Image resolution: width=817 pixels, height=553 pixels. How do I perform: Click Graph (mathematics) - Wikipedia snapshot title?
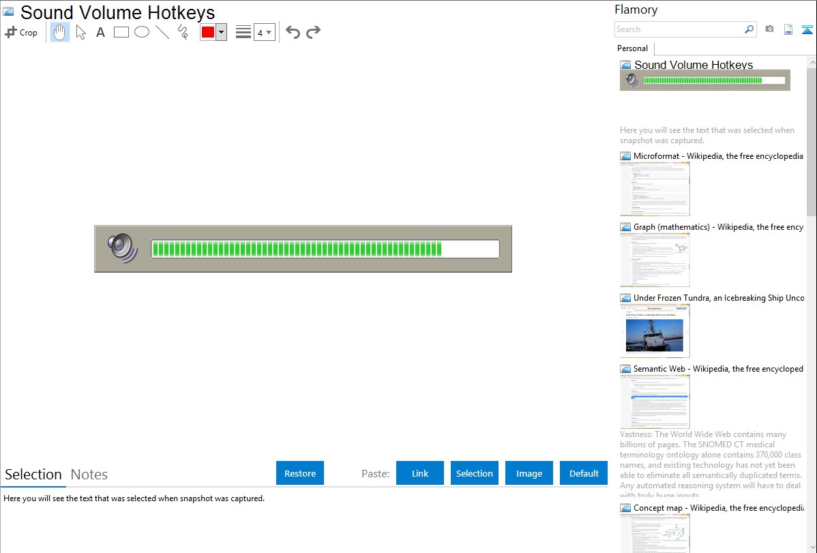pos(718,227)
